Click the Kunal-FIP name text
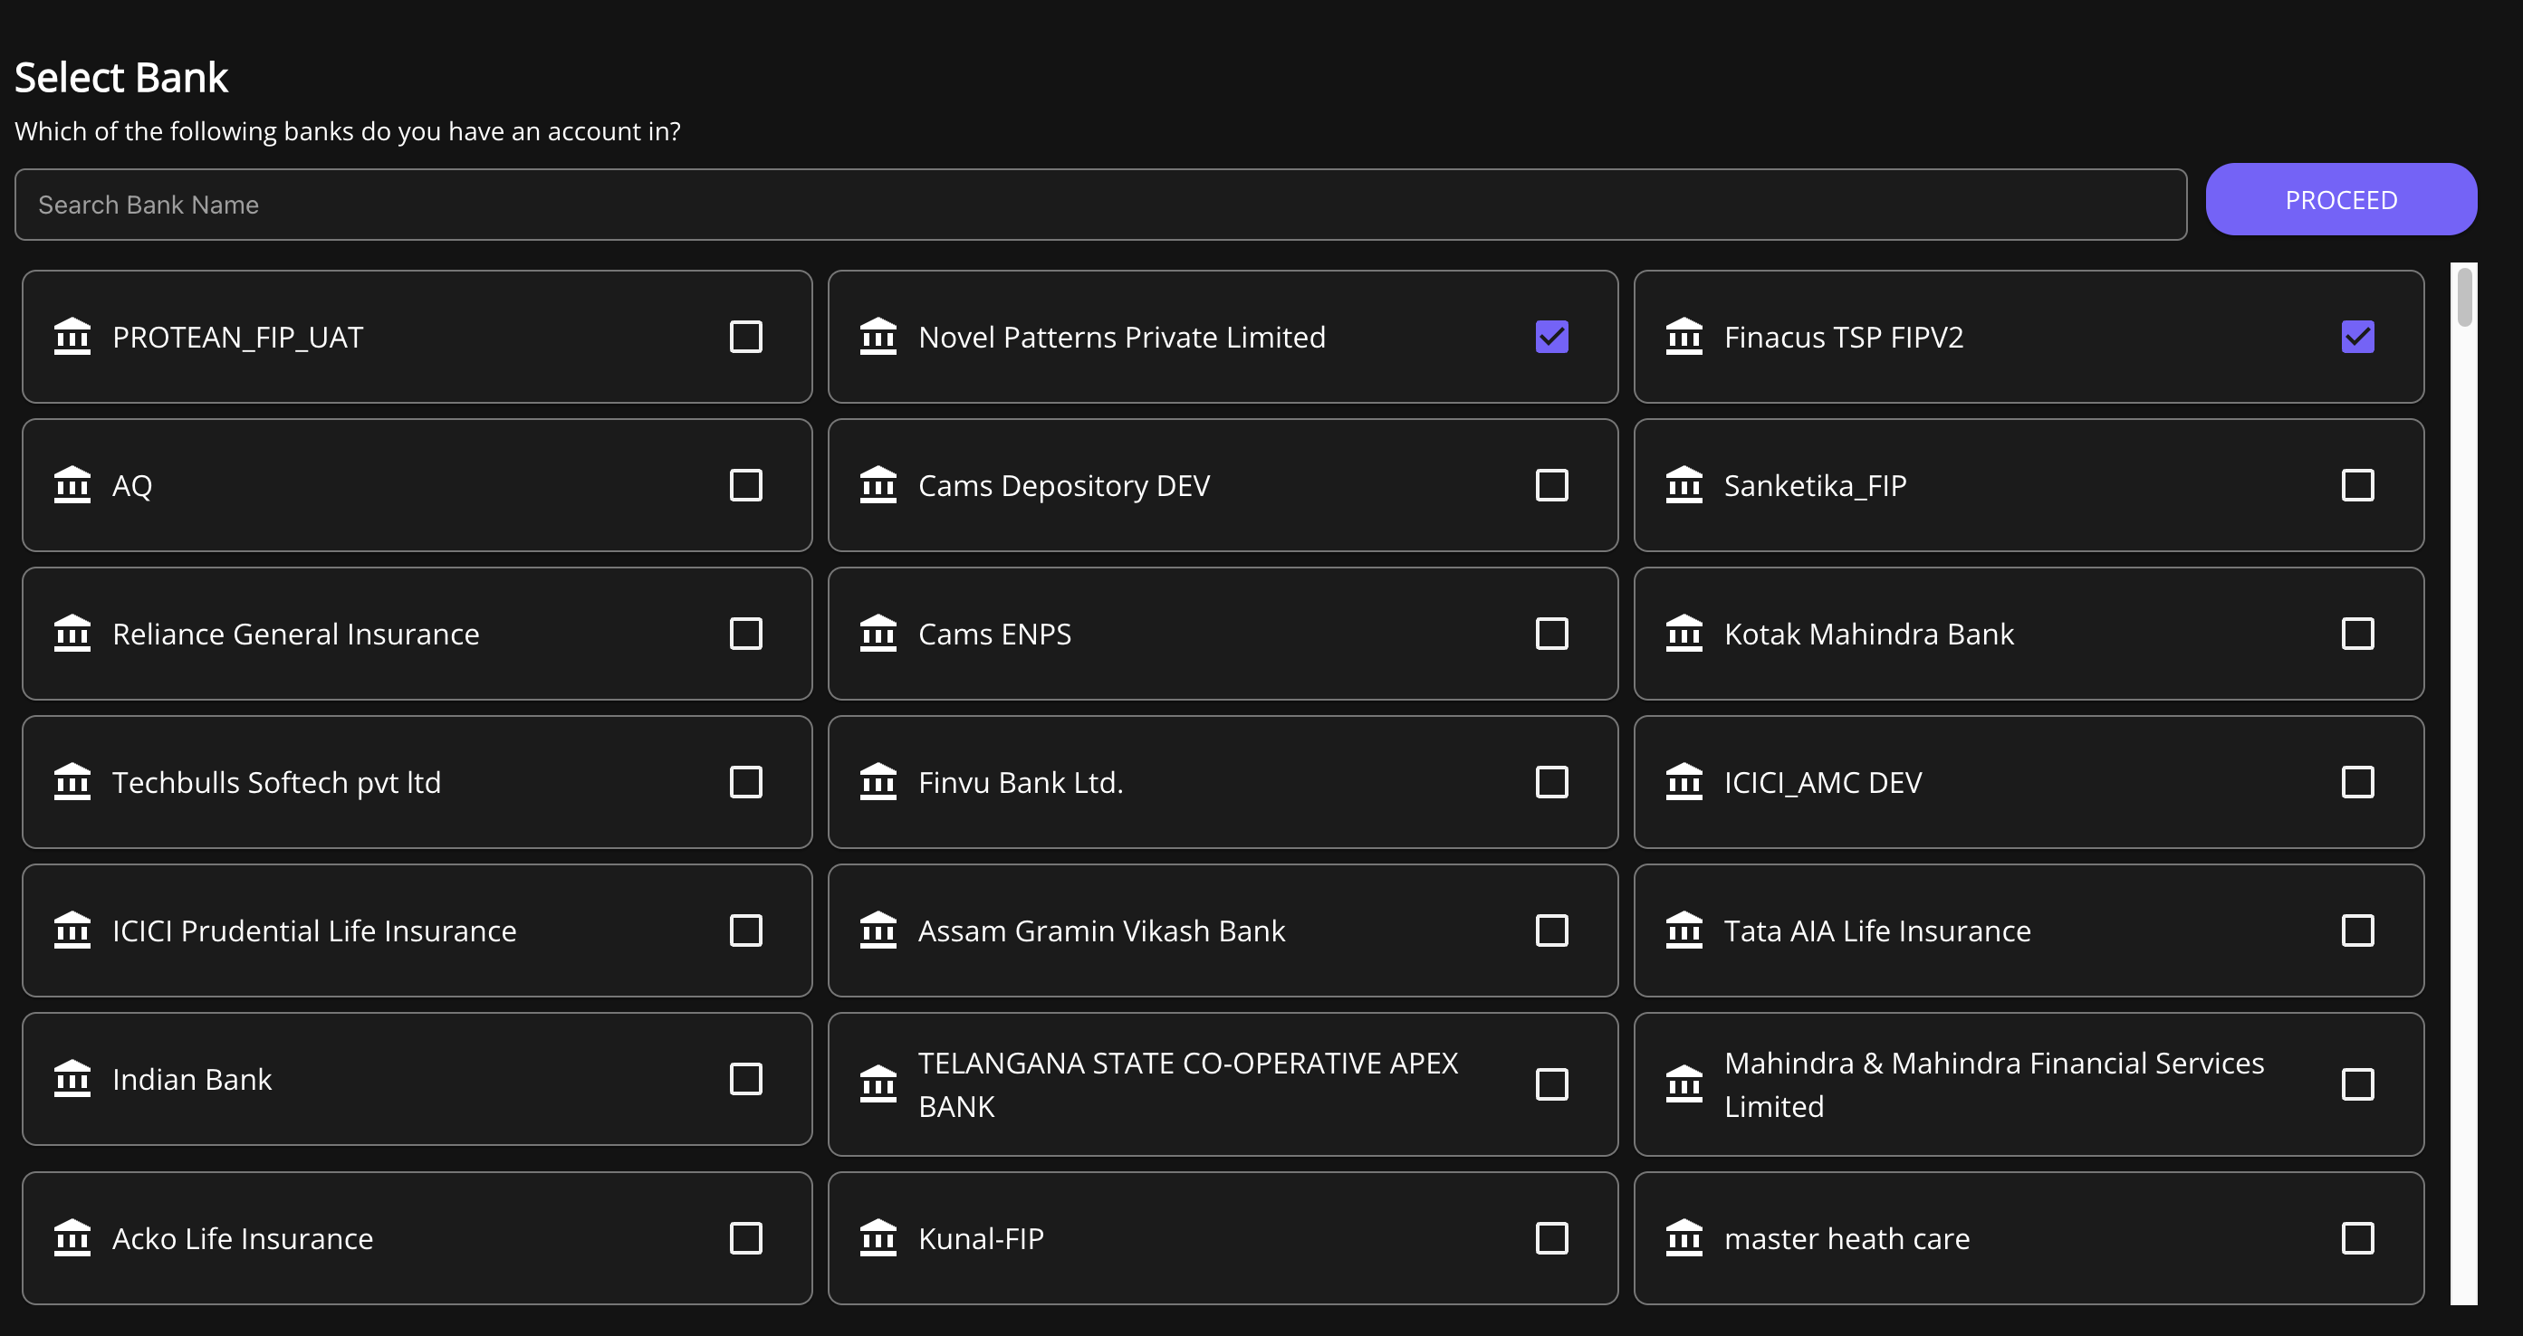 coord(982,1239)
